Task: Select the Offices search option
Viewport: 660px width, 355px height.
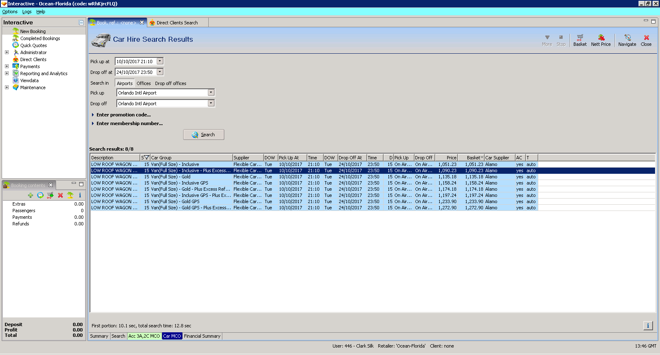Action: coord(144,83)
